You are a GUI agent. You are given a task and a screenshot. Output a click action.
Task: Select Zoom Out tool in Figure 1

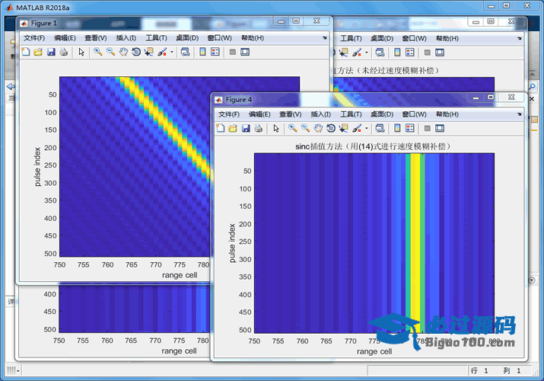pos(110,52)
